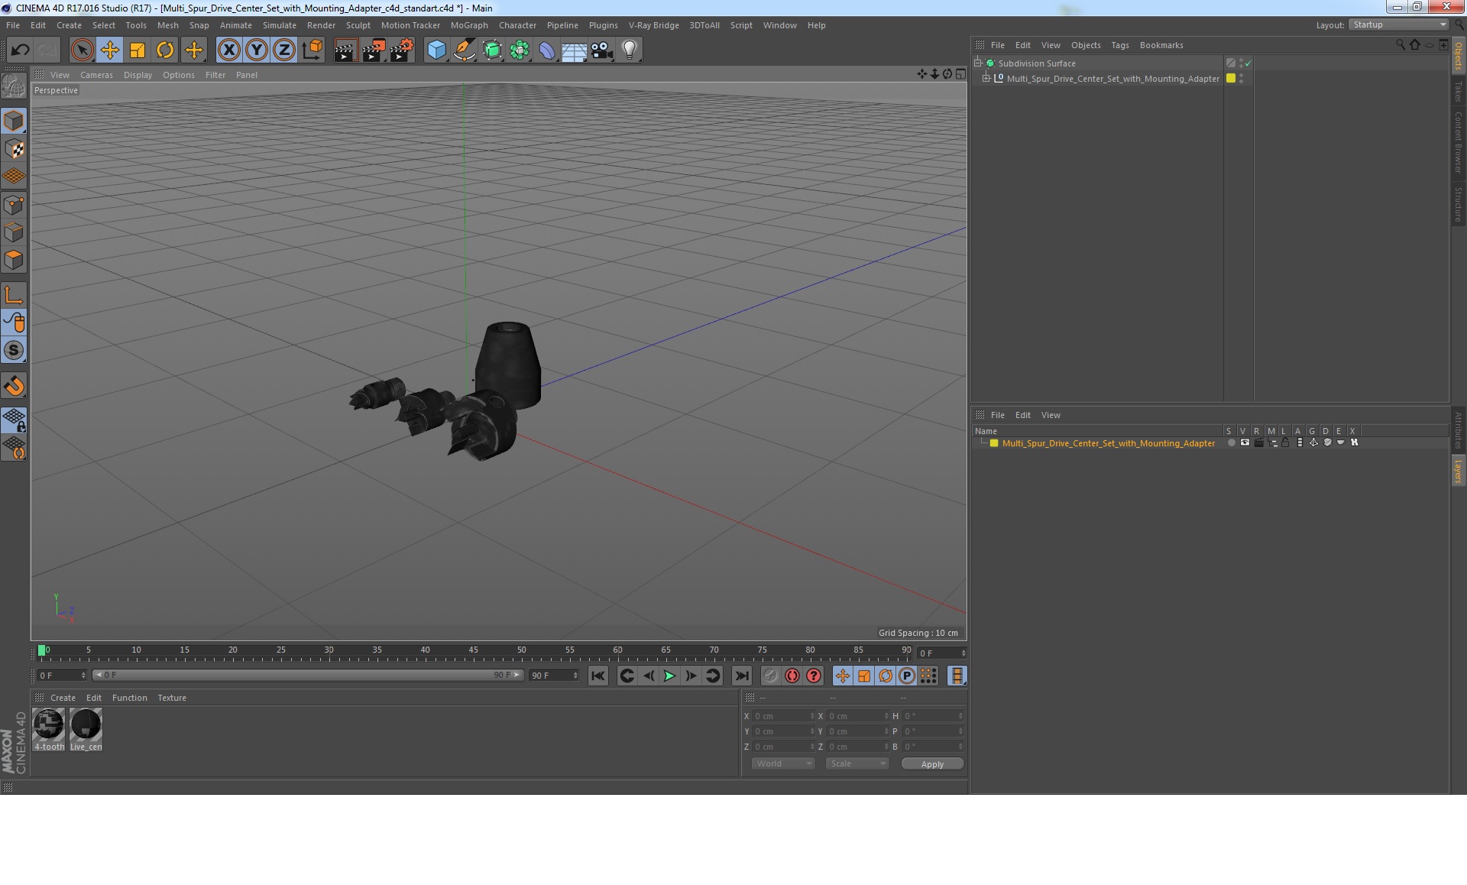Expand Multi_Spur_Drive_Center_Set object tree node
1467x885 pixels.
coord(986,79)
